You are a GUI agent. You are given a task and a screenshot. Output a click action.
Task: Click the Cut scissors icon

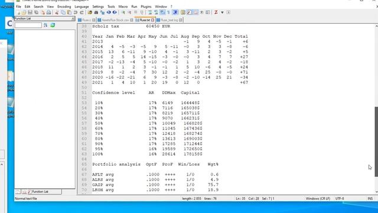click(x=57, y=12)
